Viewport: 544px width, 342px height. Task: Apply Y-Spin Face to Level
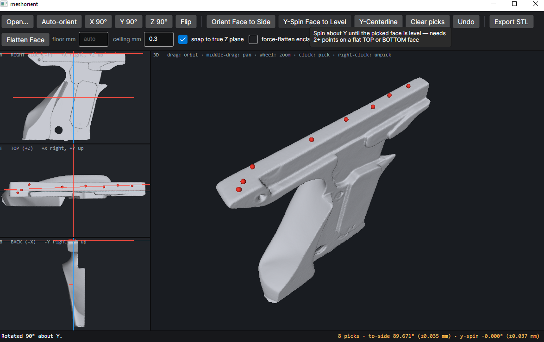click(315, 21)
